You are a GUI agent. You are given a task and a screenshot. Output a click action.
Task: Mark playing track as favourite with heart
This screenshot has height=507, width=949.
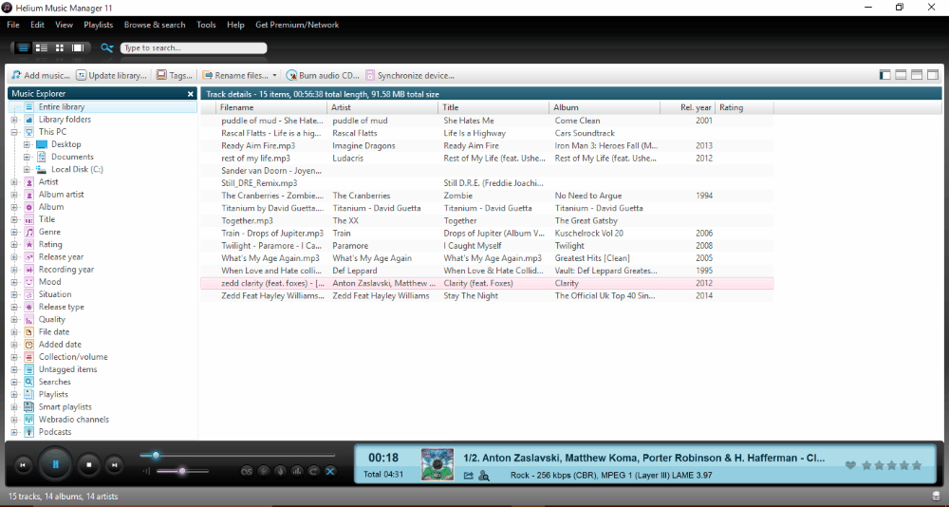click(850, 465)
